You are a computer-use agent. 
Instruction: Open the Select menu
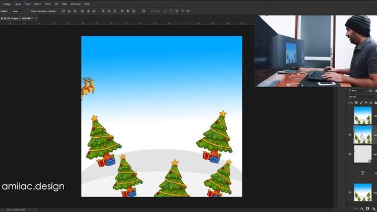tap(37, 4)
